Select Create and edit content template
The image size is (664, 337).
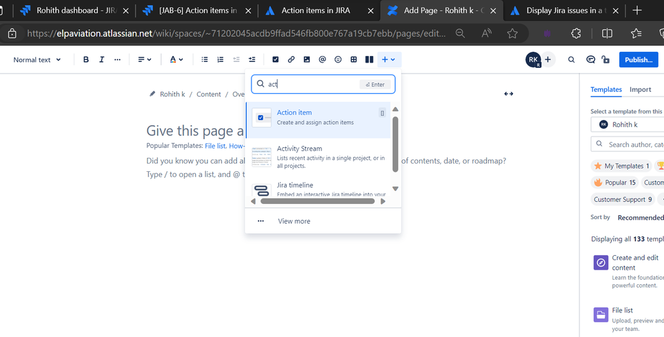pos(629,271)
